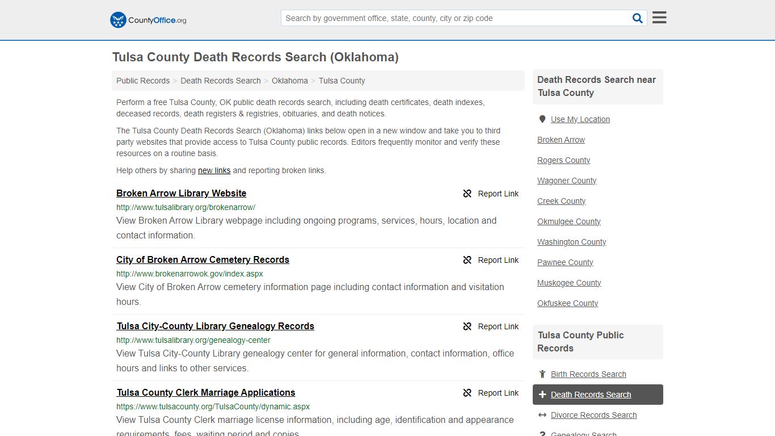Open Birth Records Search link
This screenshot has height=436, width=775.
[x=588, y=374]
